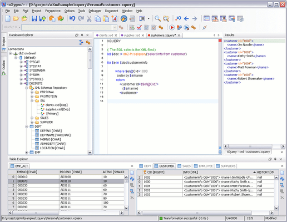Click the Results horizontal scrollbar
Screen dimensions: 287x222
tap(254, 147)
